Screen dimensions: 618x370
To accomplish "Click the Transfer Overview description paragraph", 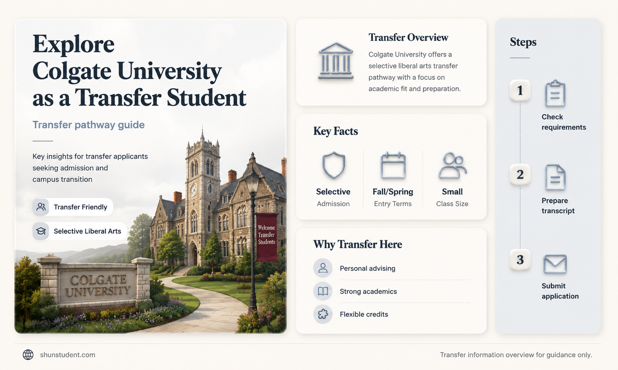I will click(415, 72).
